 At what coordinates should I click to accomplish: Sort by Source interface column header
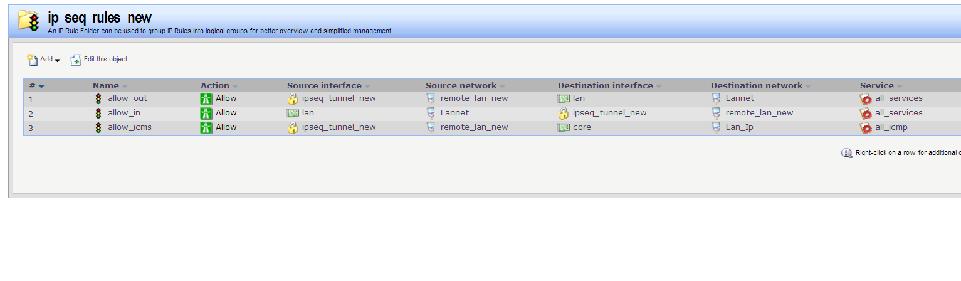coord(324,86)
